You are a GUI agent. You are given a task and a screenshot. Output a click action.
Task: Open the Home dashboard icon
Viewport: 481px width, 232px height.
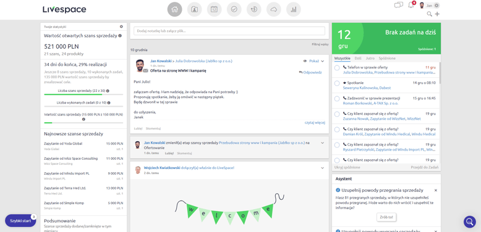[174, 9]
